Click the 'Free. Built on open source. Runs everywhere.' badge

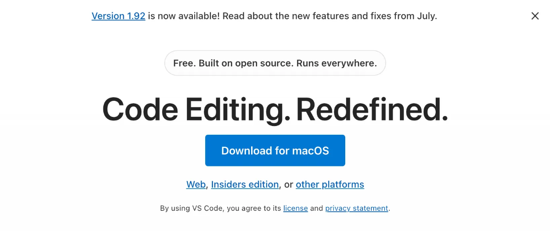pyautogui.click(x=275, y=63)
